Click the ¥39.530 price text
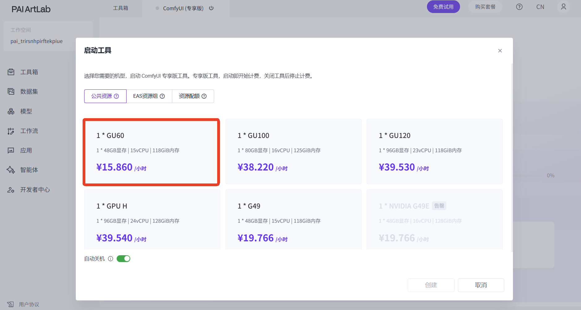The image size is (581, 310). coord(397,167)
